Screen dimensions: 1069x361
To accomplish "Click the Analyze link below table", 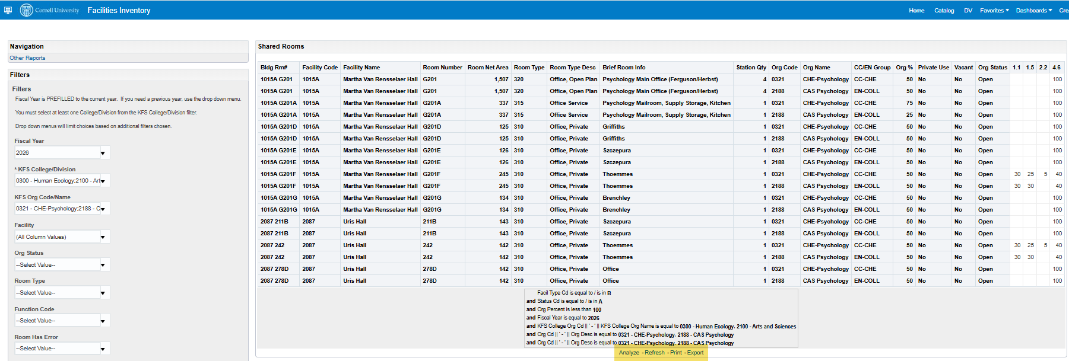I will [629, 353].
